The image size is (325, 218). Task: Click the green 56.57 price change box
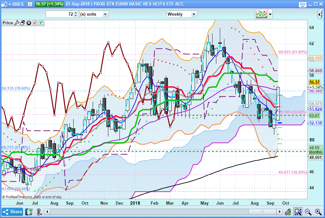[x=49, y=4]
